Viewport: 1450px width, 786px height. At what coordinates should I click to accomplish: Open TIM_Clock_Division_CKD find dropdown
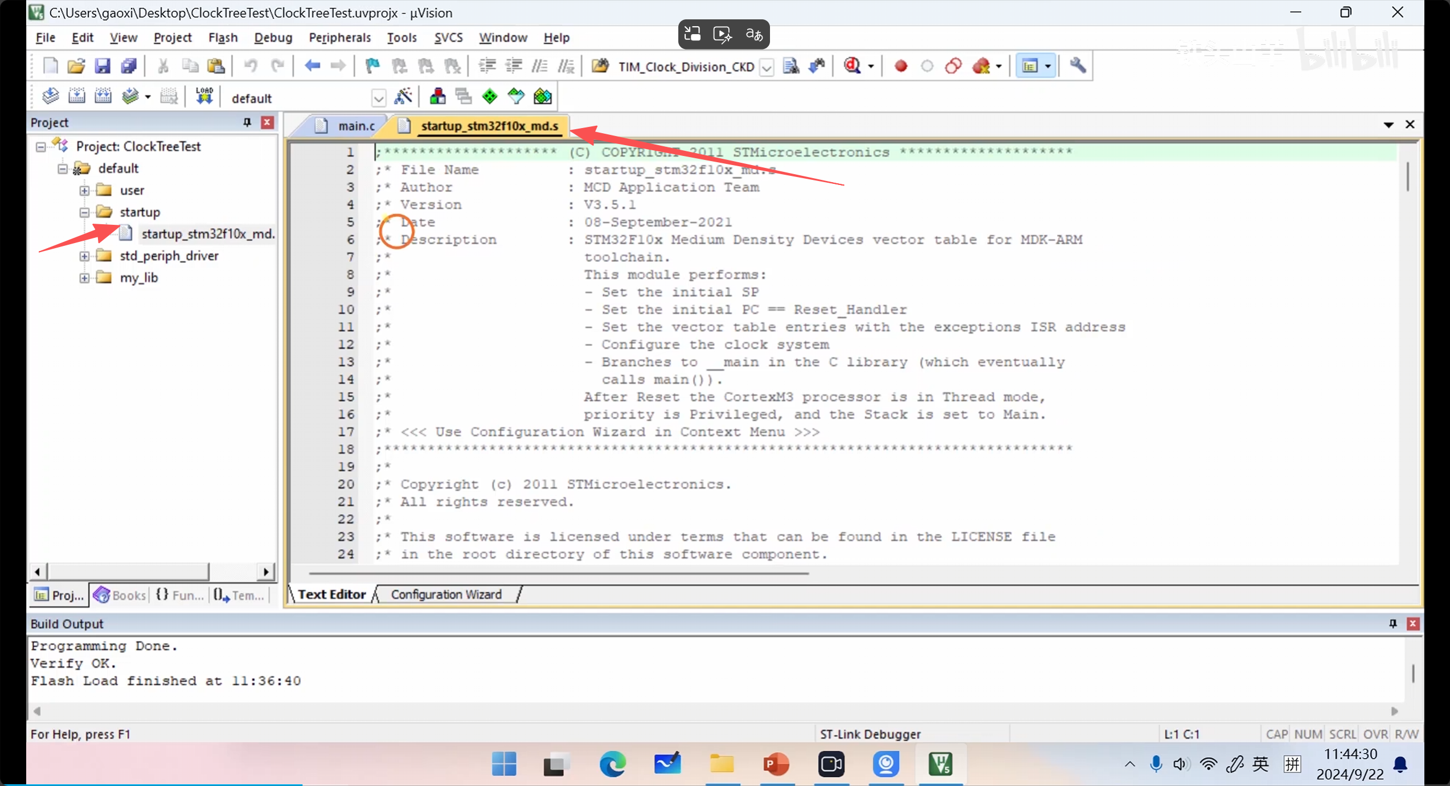click(x=767, y=67)
